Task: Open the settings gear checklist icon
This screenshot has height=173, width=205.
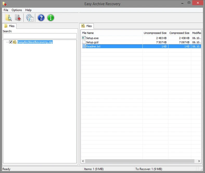Action: (x=30, y=18)
